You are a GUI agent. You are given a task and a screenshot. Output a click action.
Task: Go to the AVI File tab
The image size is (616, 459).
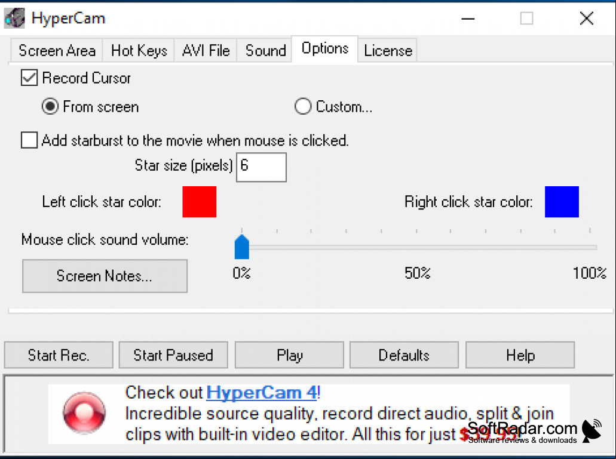(x=206, y=50)
